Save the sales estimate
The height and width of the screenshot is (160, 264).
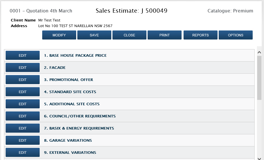point(94,35)
